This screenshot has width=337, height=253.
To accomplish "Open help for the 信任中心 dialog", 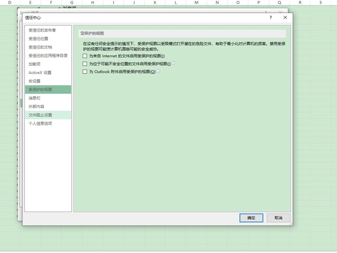I will tap(271, 17).
